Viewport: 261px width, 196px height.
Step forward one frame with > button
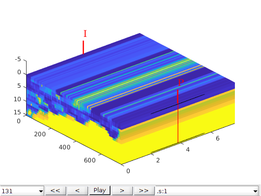tap(122, 190)
